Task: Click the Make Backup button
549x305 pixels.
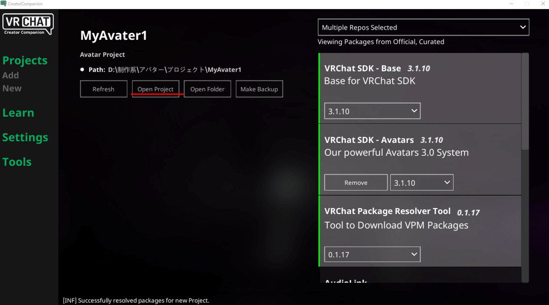Action: point(259,89)
